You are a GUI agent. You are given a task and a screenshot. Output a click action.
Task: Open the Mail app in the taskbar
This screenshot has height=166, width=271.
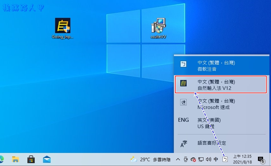point(47,159)
